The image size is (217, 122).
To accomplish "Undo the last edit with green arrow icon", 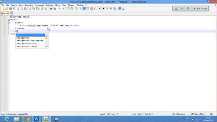I will [42, 8].
